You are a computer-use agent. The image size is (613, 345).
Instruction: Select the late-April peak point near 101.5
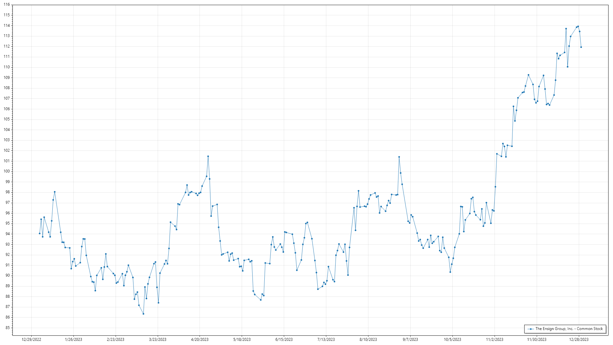[208, 157]
